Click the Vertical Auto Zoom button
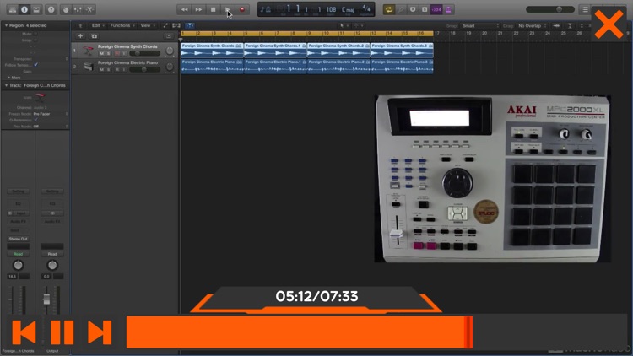 point(570,25)
